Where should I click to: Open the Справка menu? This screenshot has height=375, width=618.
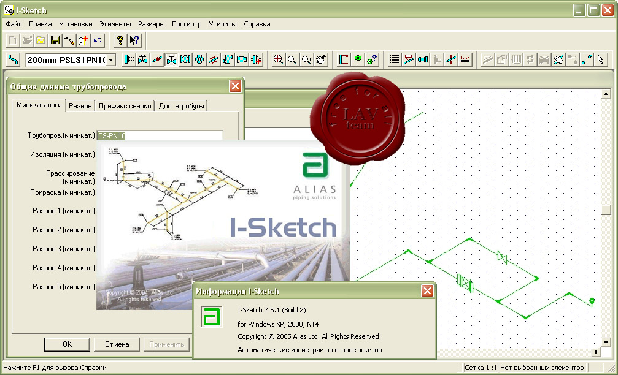pos(257,24)
